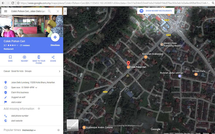Image resolution: width=215 pixels, height=134 pixels.
Task: Click Colek Pohon Ceri restaurant map icon
Action: tap(128, 67)
